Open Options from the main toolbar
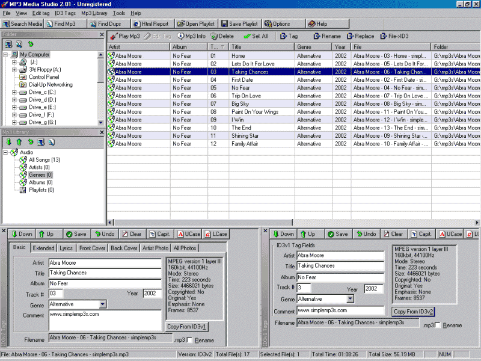This screenshot has width=481, height=361. (x=284, y=23)
